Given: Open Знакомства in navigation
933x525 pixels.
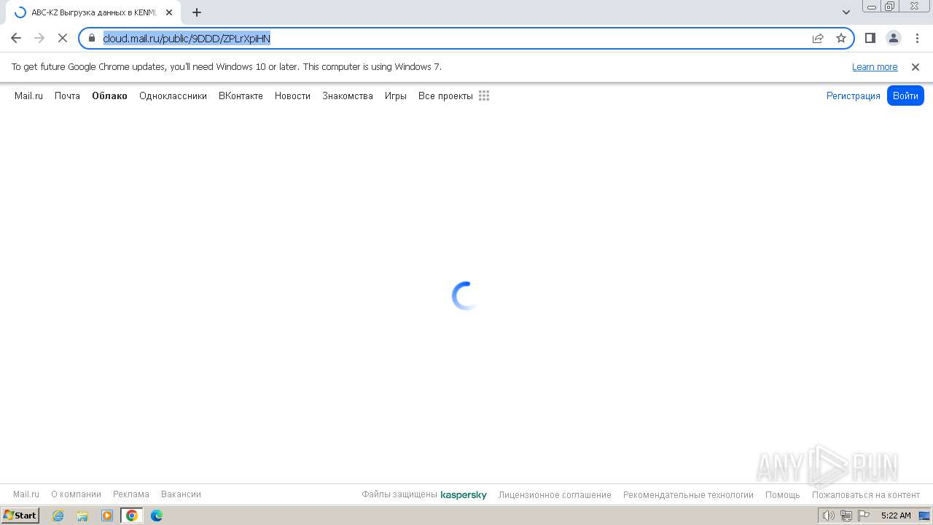Looking at the screenshot, I should click(x=348, y=96).
